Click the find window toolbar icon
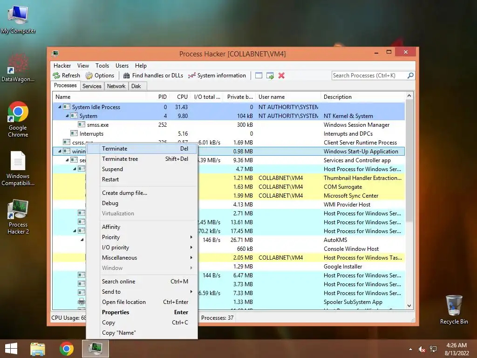 pos(259,76)
